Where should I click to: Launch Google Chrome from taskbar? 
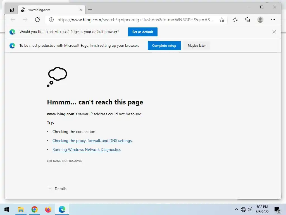(x=34, y=209)
